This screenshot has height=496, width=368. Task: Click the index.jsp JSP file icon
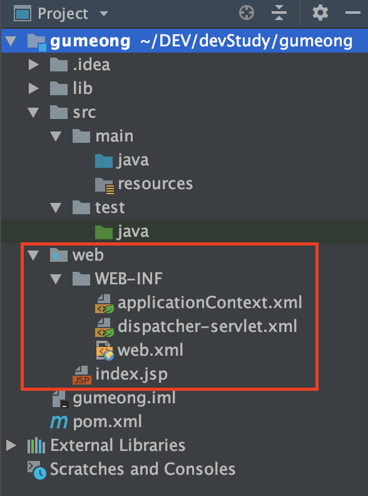point(82,375)
